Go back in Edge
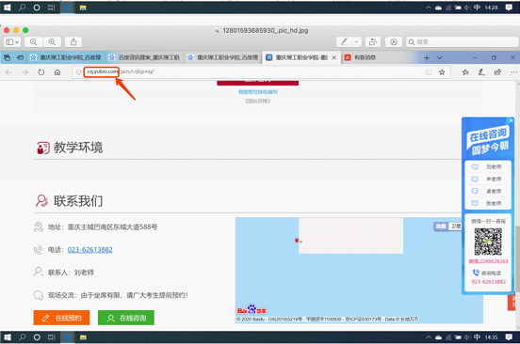This screenshot has width=520, height=344. 8,72
